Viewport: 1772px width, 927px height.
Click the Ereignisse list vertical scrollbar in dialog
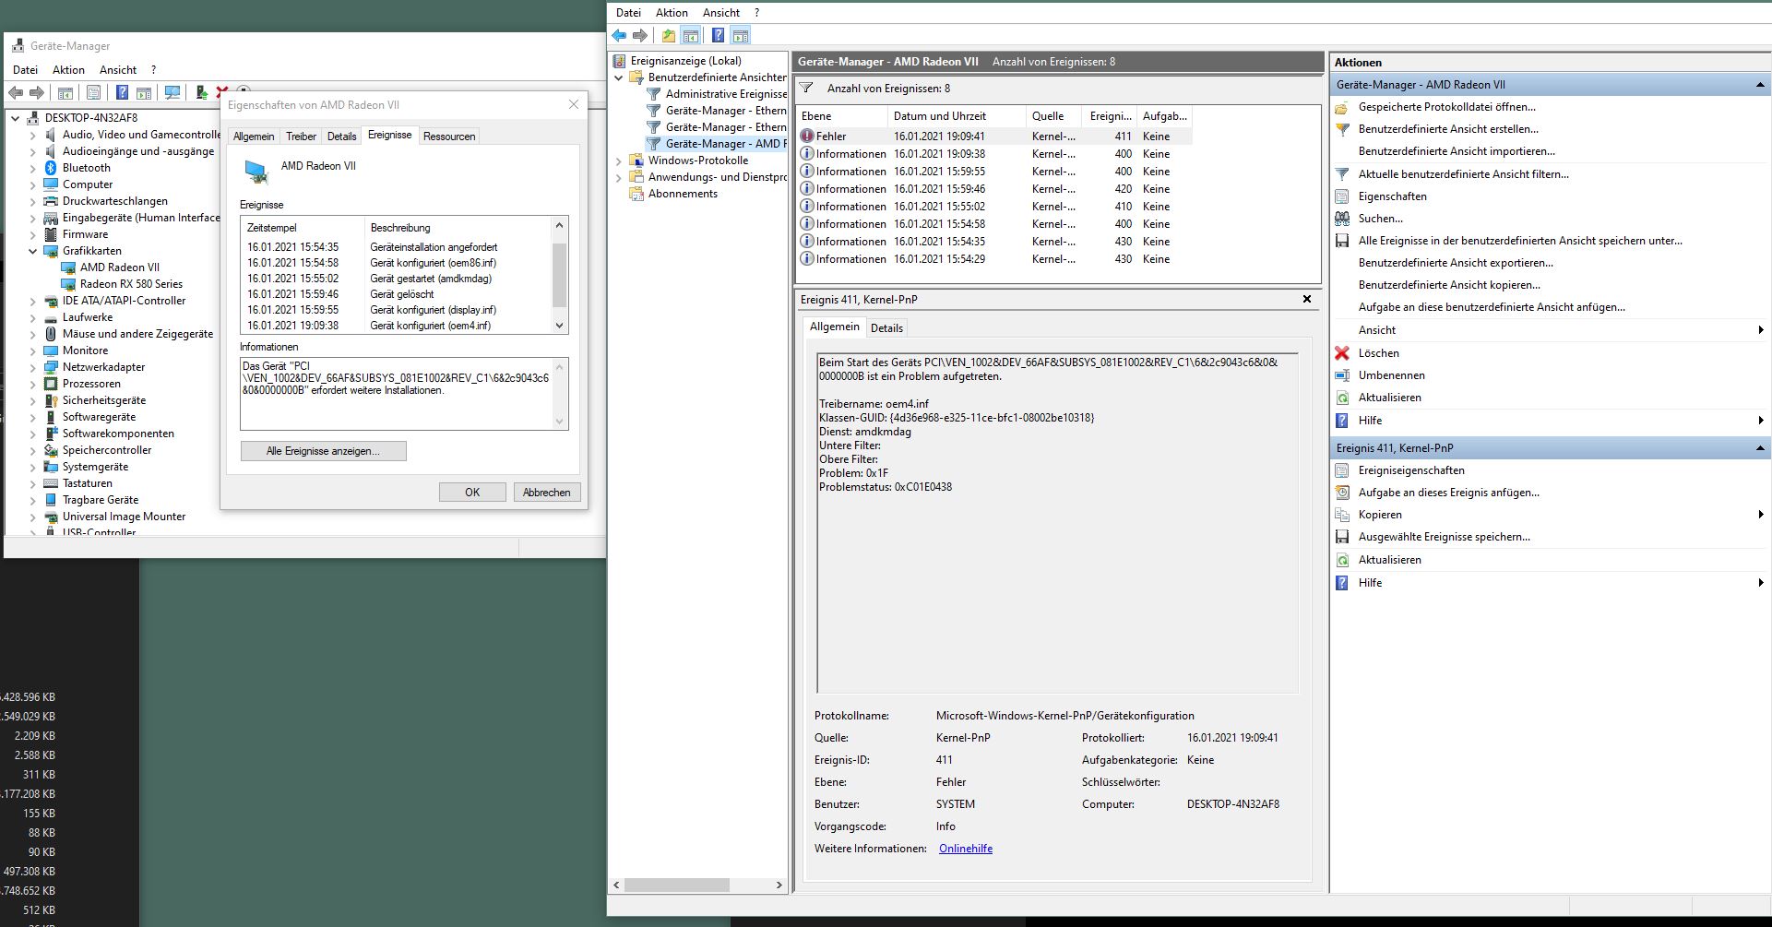click(559, 275)
